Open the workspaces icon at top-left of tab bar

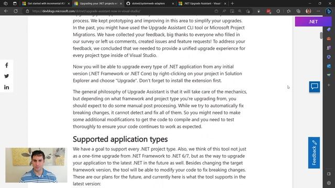point(6,4)
